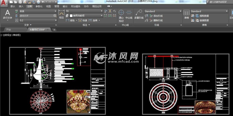Click the magnifier in find text box
Screen dimensions: 233x116
[x=55, y=16]
